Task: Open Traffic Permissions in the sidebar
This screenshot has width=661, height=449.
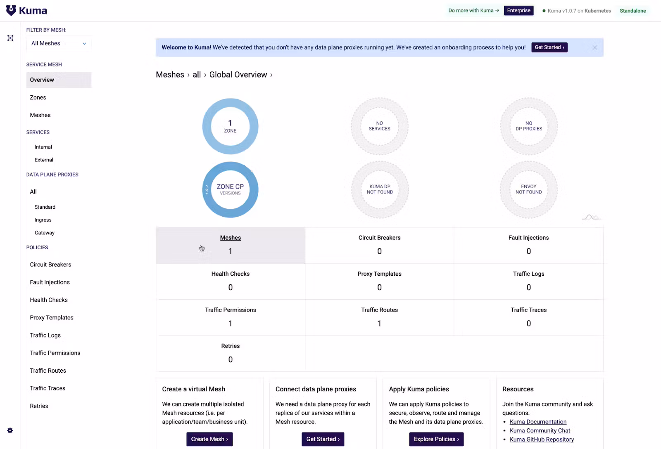Action: [55, 353]
